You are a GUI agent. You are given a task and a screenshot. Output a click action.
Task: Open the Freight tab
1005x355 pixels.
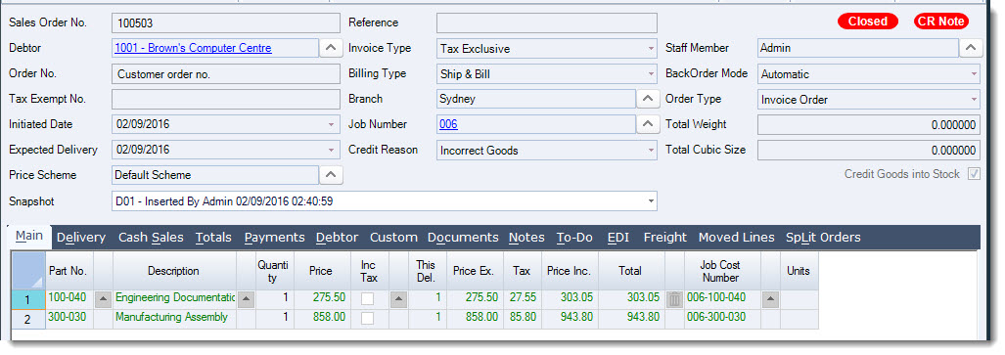click(665, 237)
